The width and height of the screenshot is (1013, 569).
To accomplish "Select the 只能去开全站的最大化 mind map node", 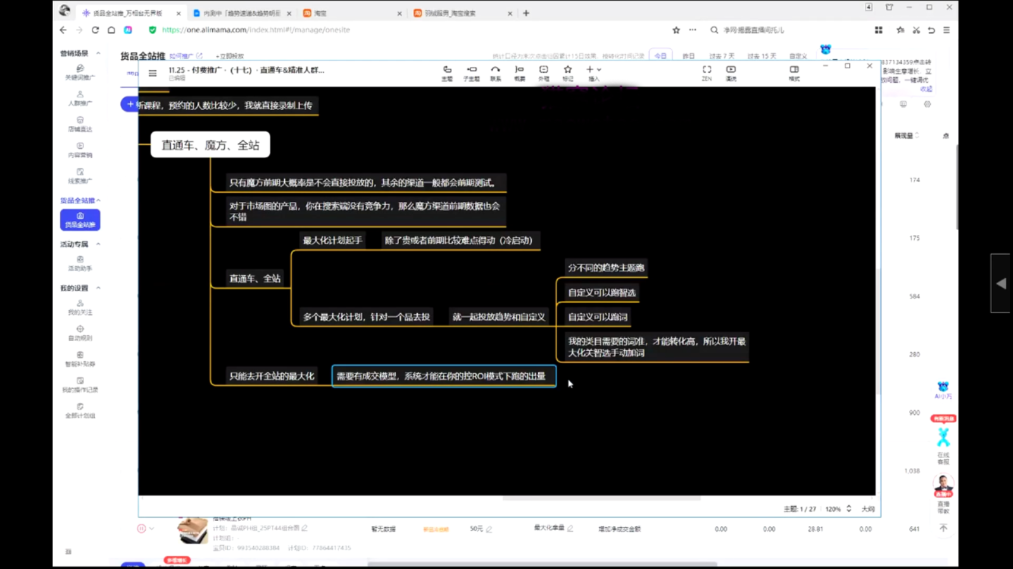I will (x=271, y=376).
